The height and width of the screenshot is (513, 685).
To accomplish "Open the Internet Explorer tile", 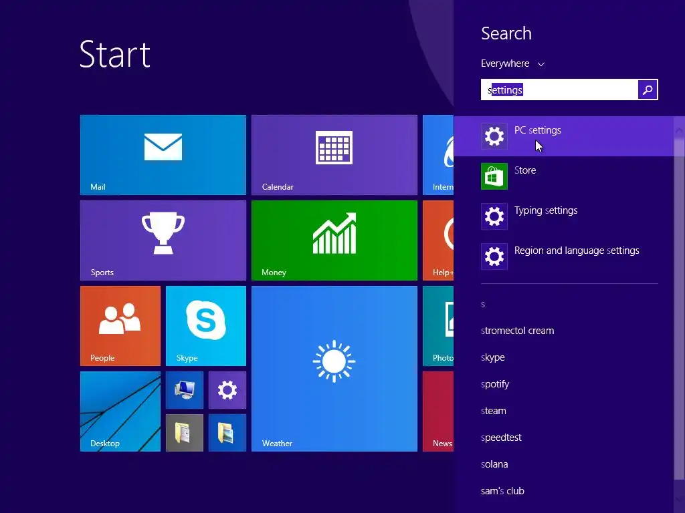I will pyautogui.click(x=438, y=155).
